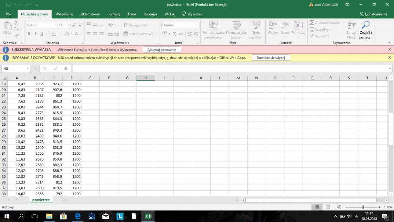Click the Autosumowanie sigma icon
The height and width of the screenshot is (222, 394).
point(312,23)
